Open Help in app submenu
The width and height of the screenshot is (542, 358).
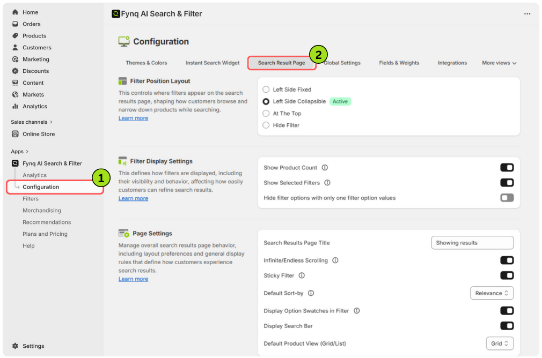coord(28,245)
